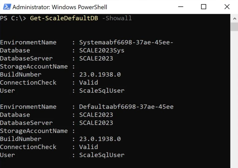Minimize the PowerShell window
Viewport: 238px width, 168px height.
pos(180,7)
